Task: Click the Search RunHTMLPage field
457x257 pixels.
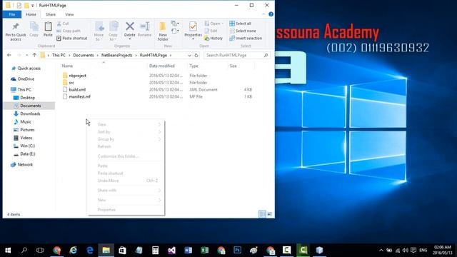Action: click(x=236, y=55)
